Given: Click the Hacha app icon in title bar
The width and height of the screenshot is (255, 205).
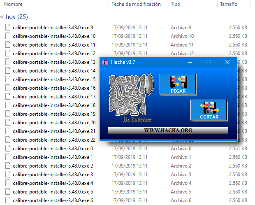Looking at the screenshot, I should point(104,62).
